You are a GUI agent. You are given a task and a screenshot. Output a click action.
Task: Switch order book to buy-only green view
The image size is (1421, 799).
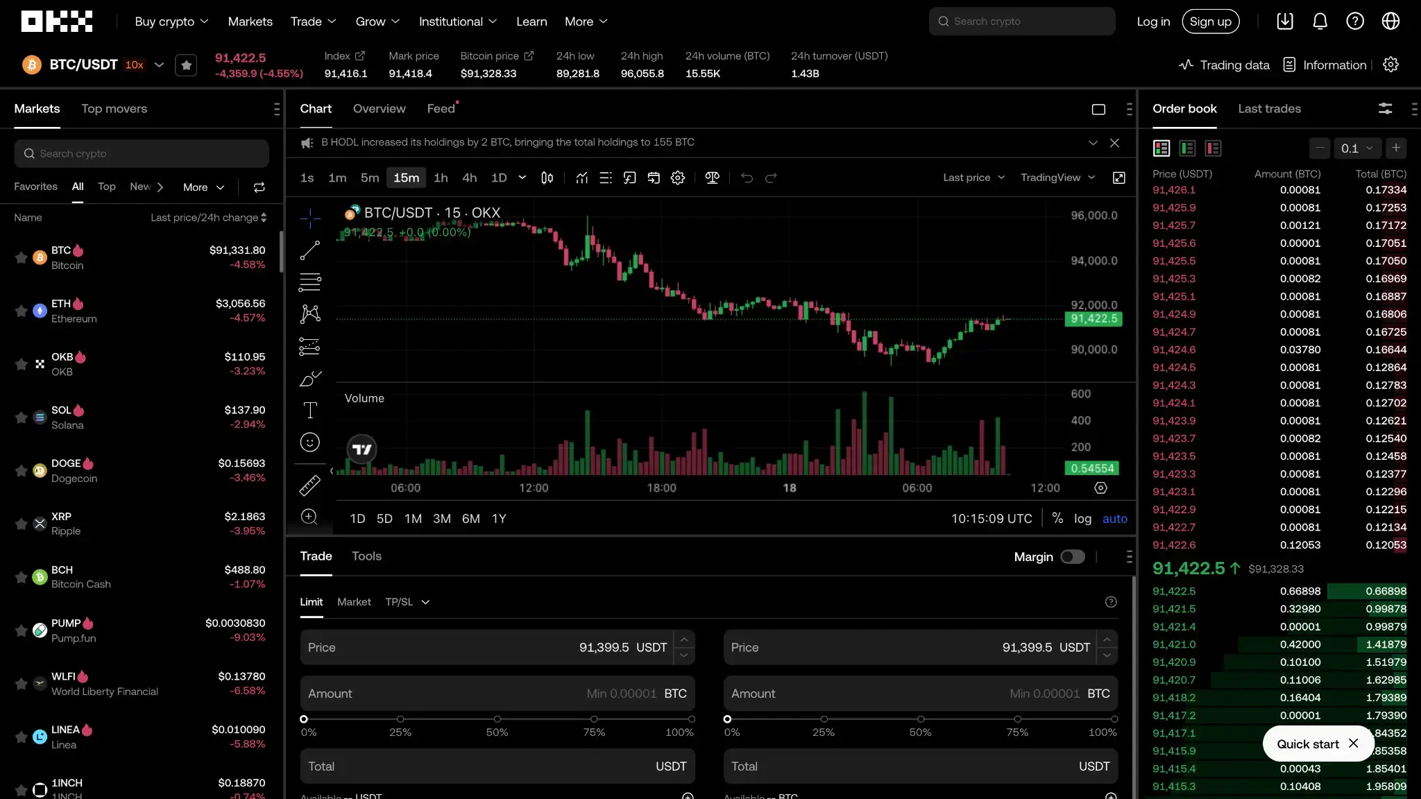click(x=1187, y=148)
